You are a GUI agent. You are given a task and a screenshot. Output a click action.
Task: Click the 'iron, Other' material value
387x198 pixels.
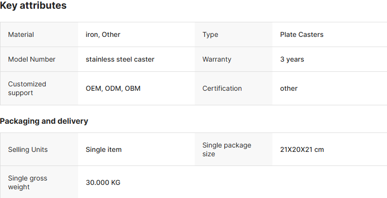103,34
